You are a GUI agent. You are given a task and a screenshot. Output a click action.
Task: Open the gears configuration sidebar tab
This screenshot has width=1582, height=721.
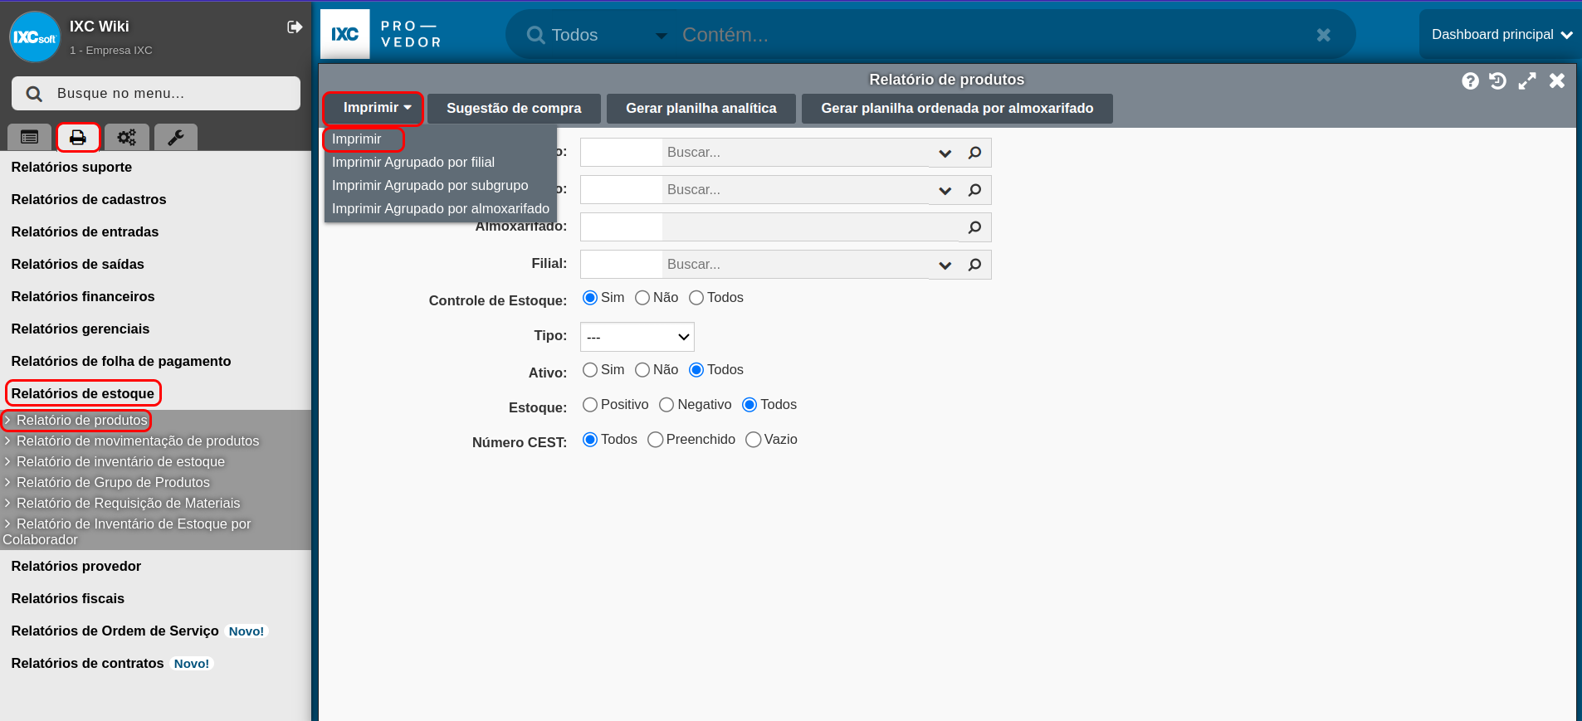(126, 137)
